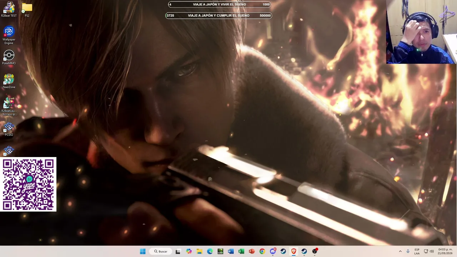Click the Buscar search box

point(161,251)
